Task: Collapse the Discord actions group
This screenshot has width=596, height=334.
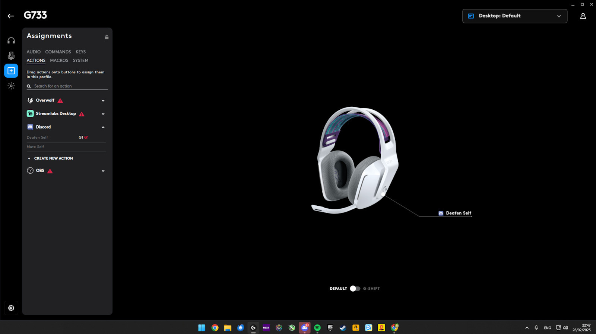Action: click(103, 127)
